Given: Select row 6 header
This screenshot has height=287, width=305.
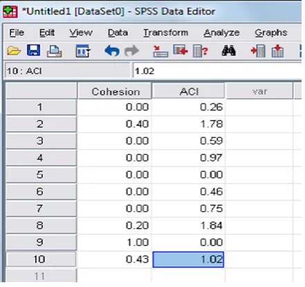Looking at the screenshot, I should click(41, 191).
